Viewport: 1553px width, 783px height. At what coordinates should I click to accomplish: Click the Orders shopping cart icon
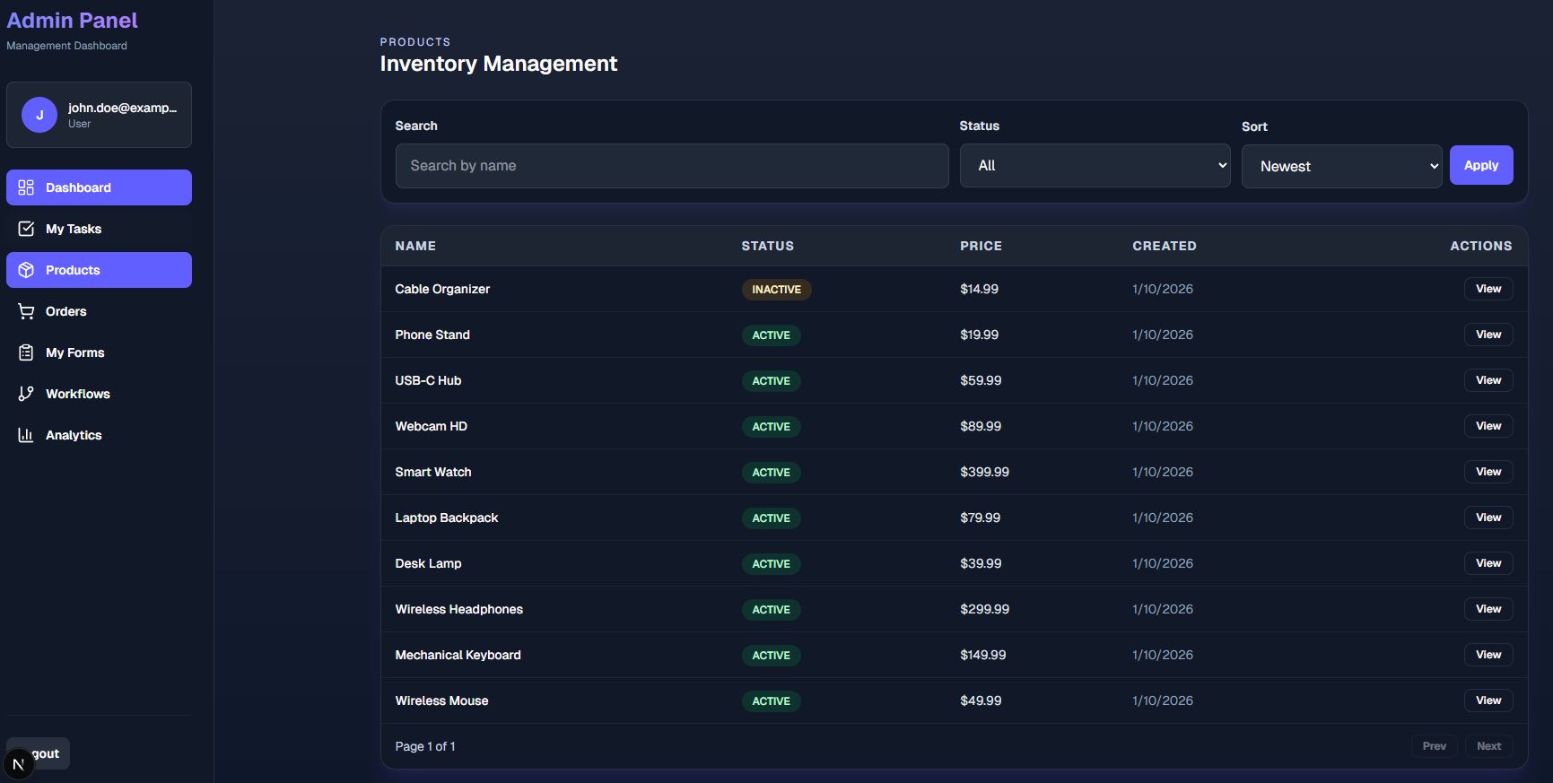coord(26,311)
